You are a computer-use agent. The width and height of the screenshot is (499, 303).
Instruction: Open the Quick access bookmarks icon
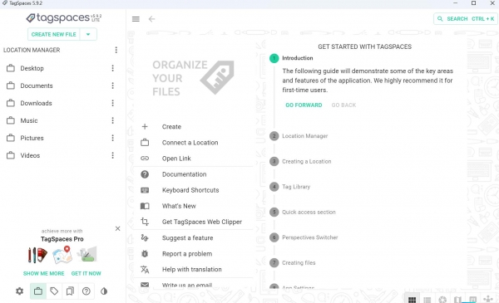click(x=70, y=291)
